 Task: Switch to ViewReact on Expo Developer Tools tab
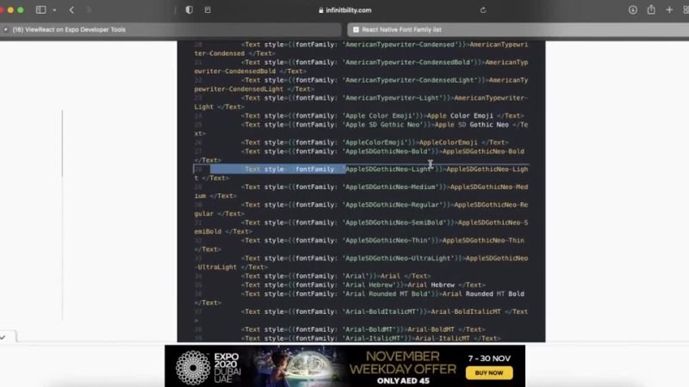pos(171,29)
